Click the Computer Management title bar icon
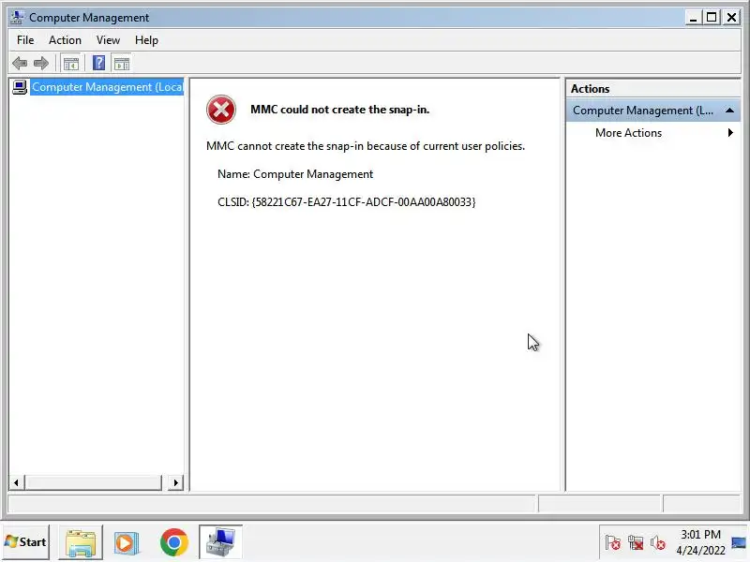 coord(17,18)
